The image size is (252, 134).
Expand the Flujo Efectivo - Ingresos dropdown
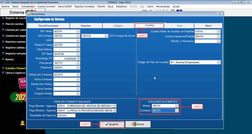114,106
